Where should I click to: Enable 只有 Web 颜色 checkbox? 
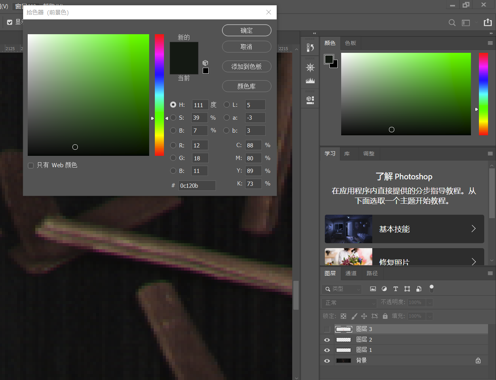click(31, 165)
